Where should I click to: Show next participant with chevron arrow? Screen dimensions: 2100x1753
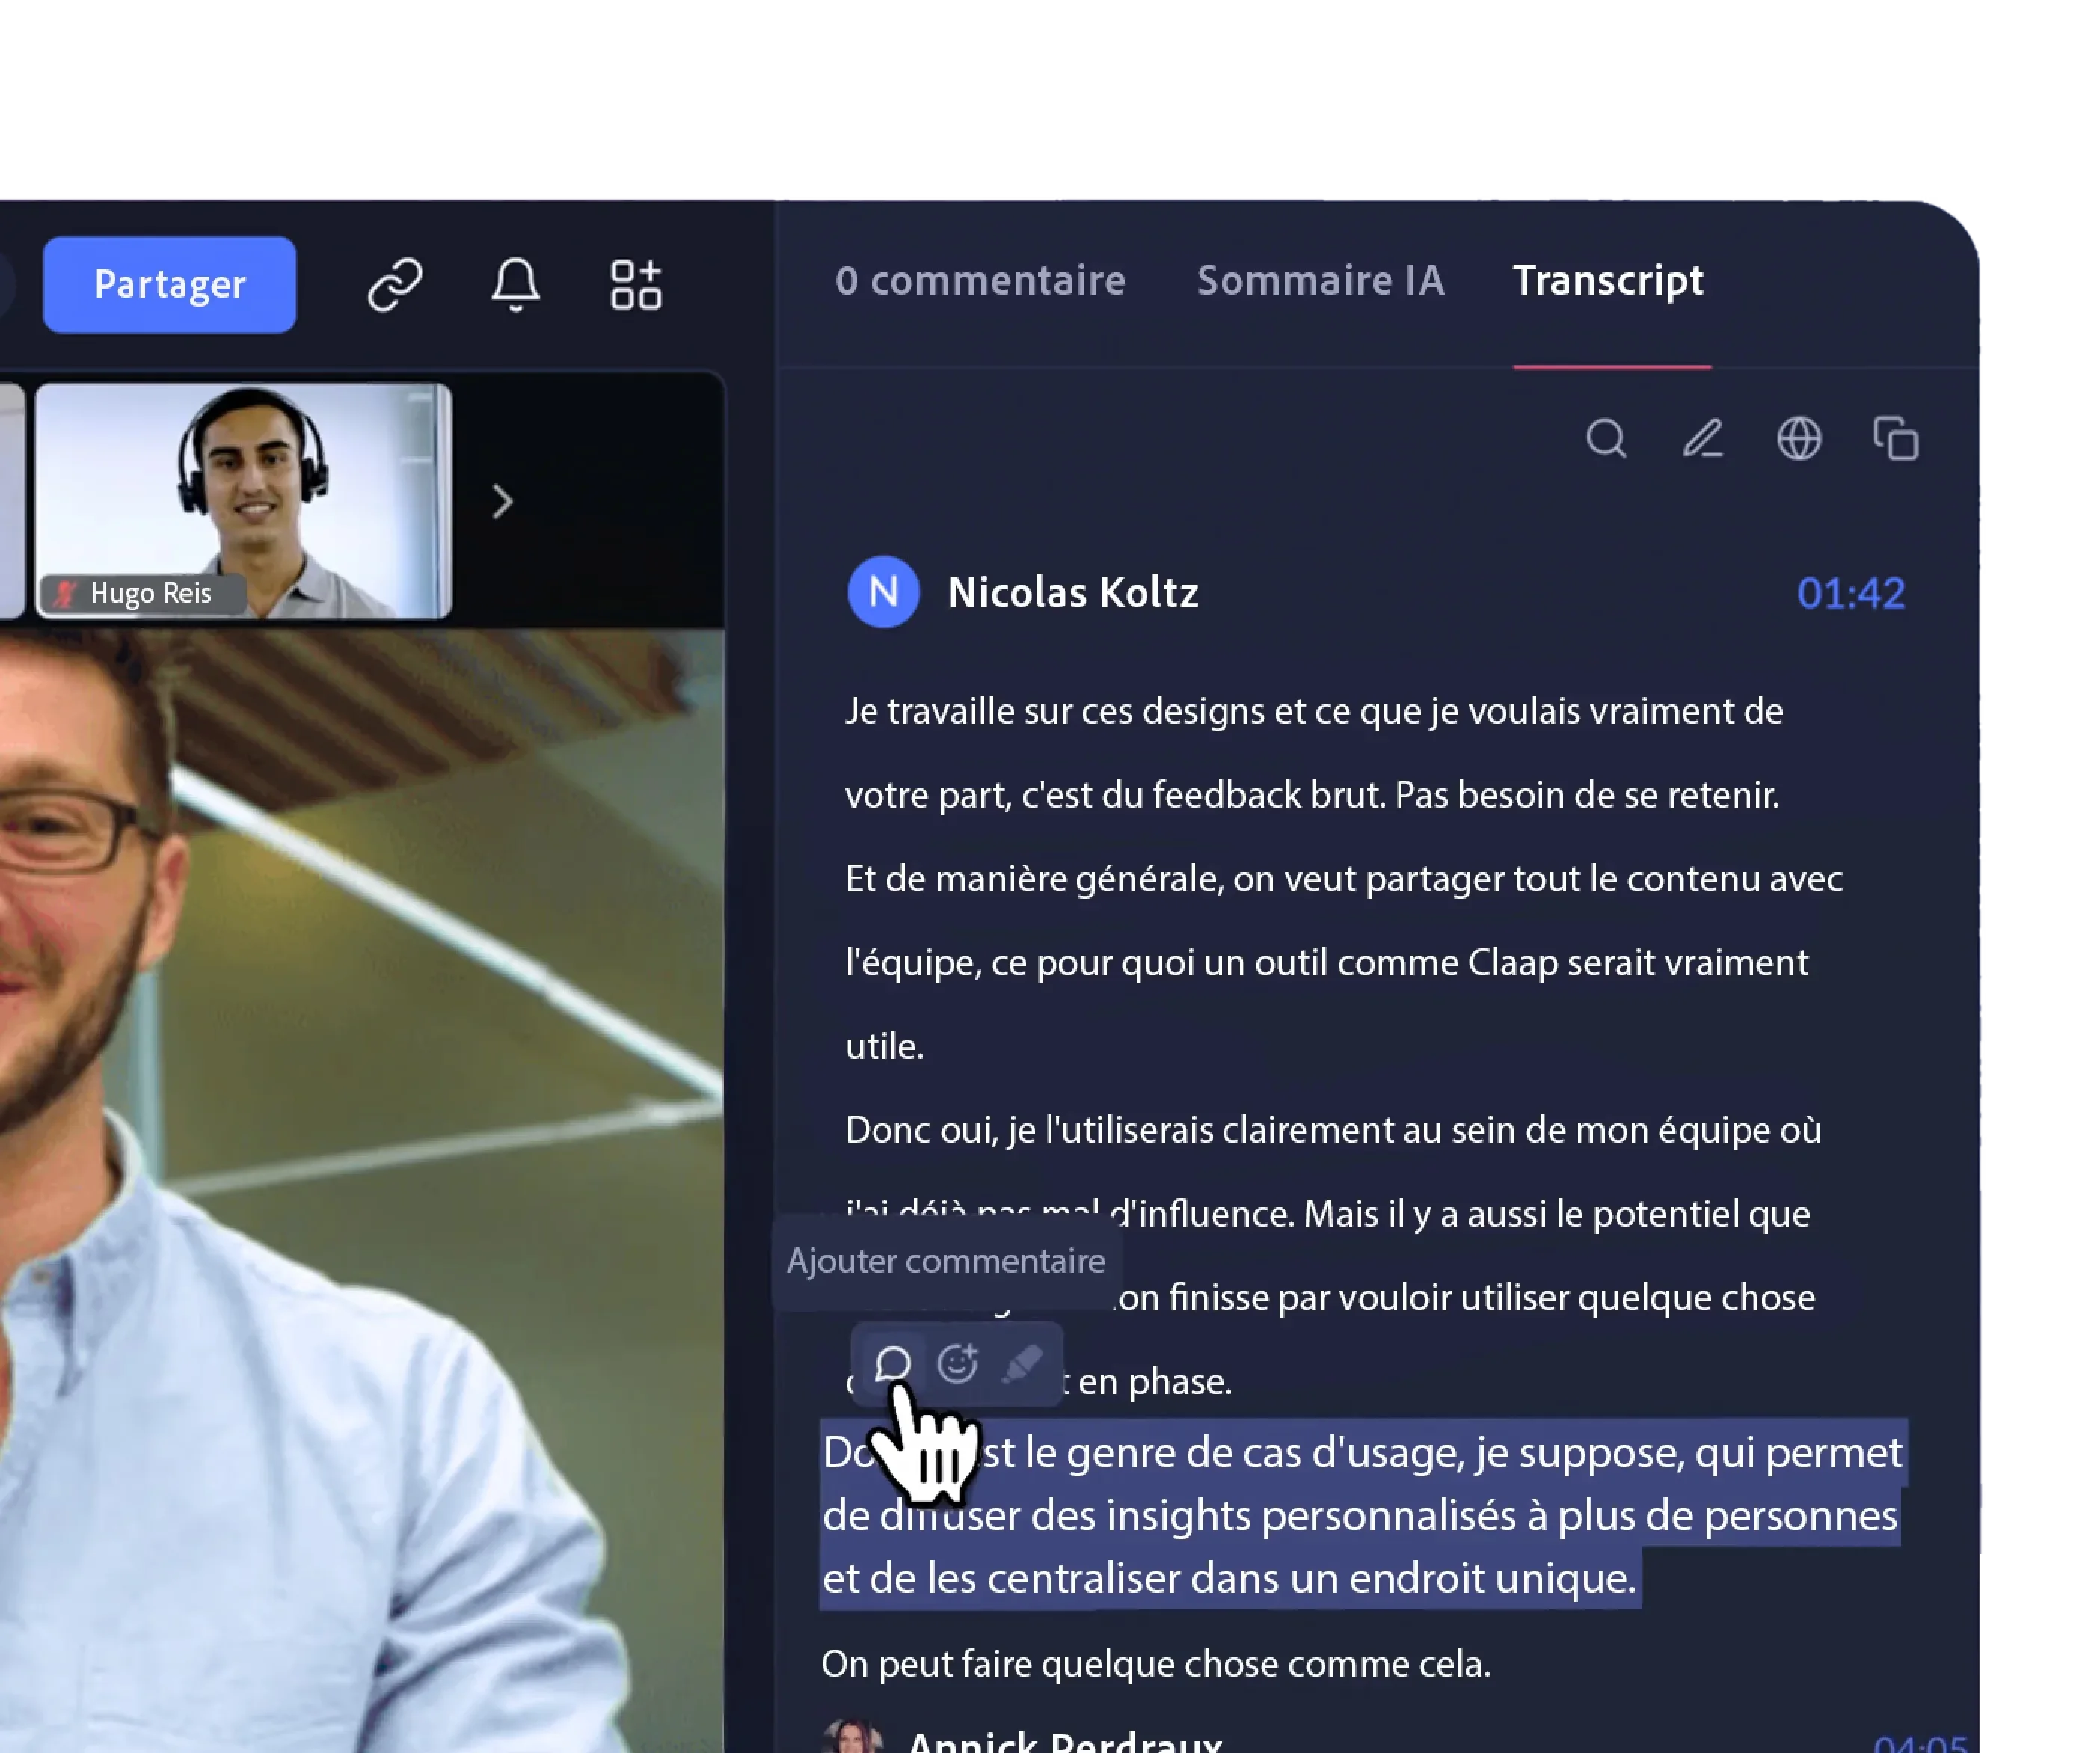click(502, 501)
